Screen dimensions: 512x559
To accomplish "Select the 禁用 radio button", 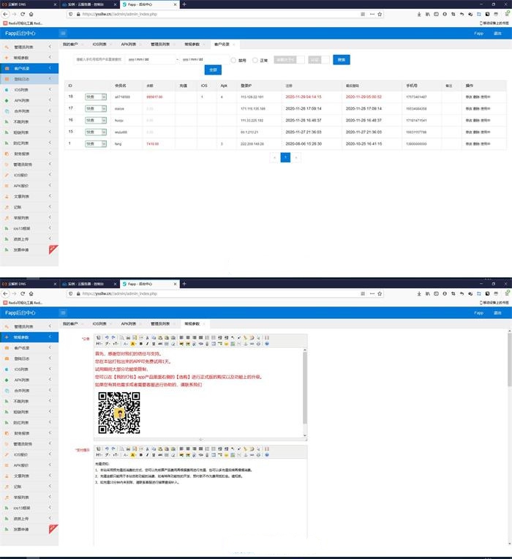I will (x=233, y=60).
